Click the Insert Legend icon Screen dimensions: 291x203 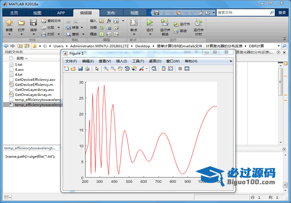(171, 69)
